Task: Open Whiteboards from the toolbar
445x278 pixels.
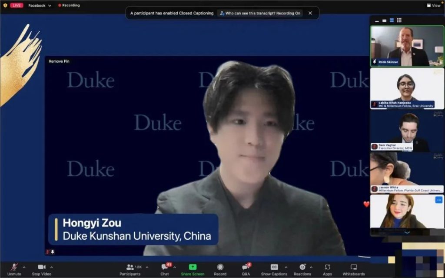Action: [353, 267]
